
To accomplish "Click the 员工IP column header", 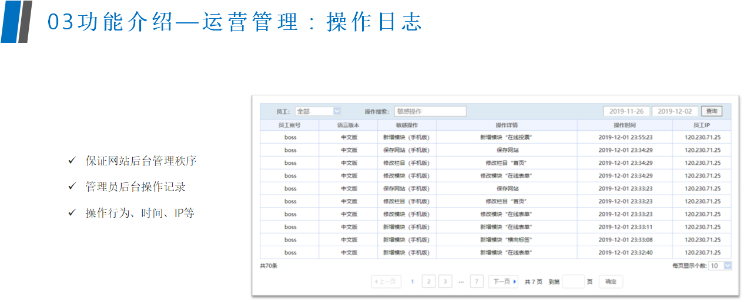I will click(702, 125).
